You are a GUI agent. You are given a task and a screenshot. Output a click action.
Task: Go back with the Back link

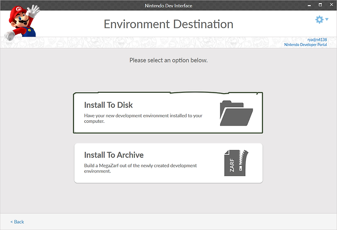[x=17, y=222]
